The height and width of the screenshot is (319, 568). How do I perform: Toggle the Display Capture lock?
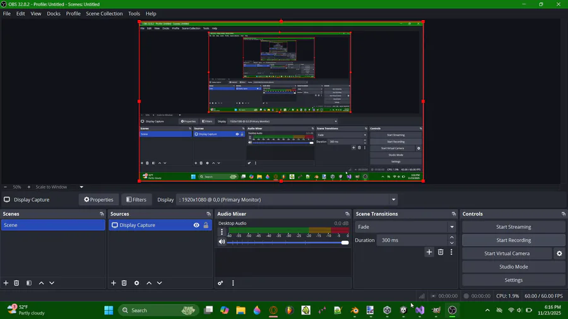[x=206, y=225]
